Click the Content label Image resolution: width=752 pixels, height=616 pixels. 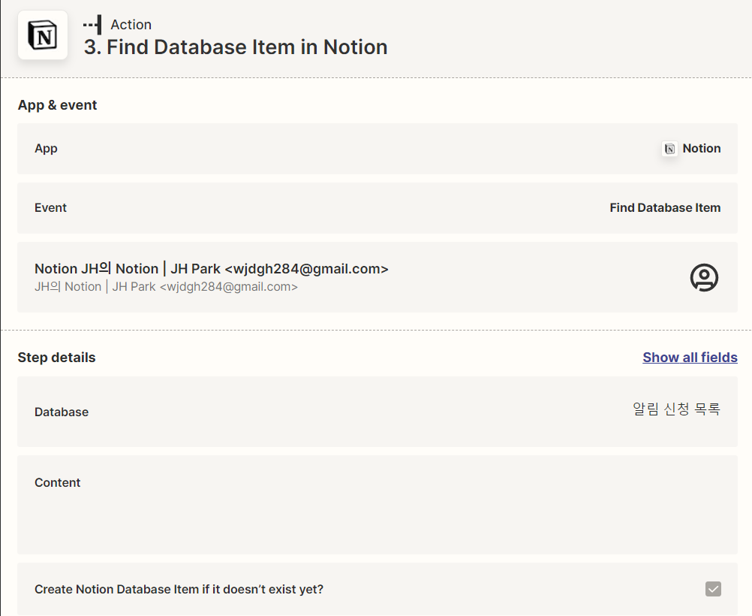pyautogui.click(x=58, y=482)
